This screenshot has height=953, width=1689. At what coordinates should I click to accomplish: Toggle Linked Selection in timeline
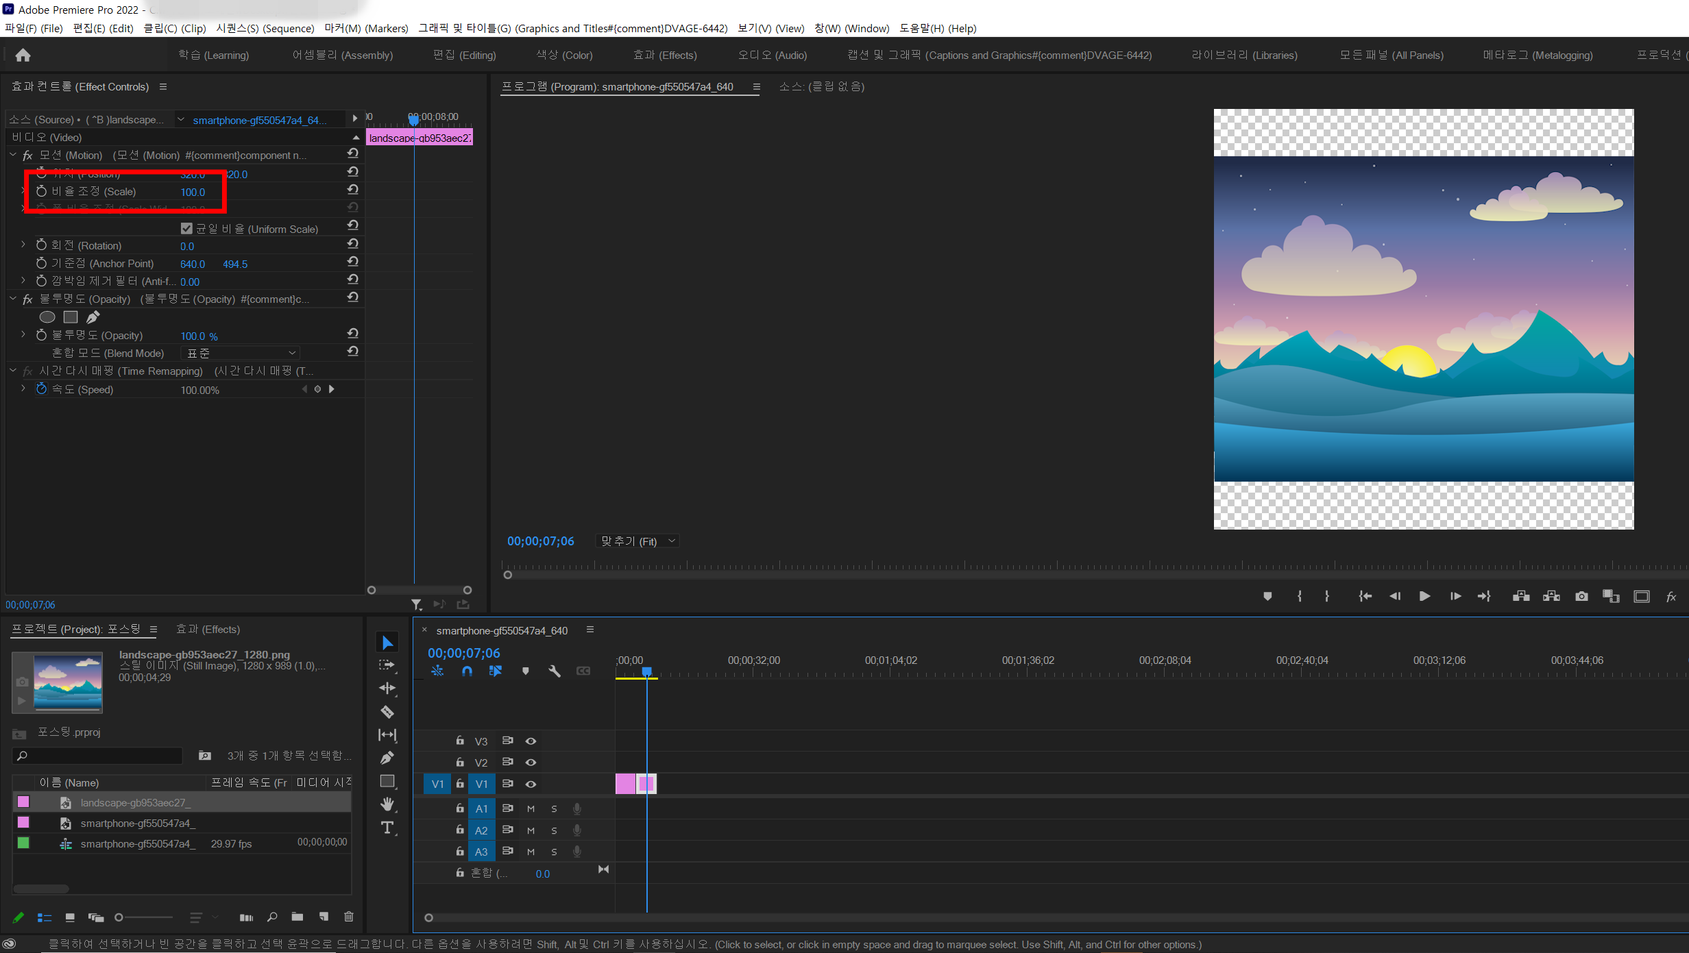click(495, 671)
